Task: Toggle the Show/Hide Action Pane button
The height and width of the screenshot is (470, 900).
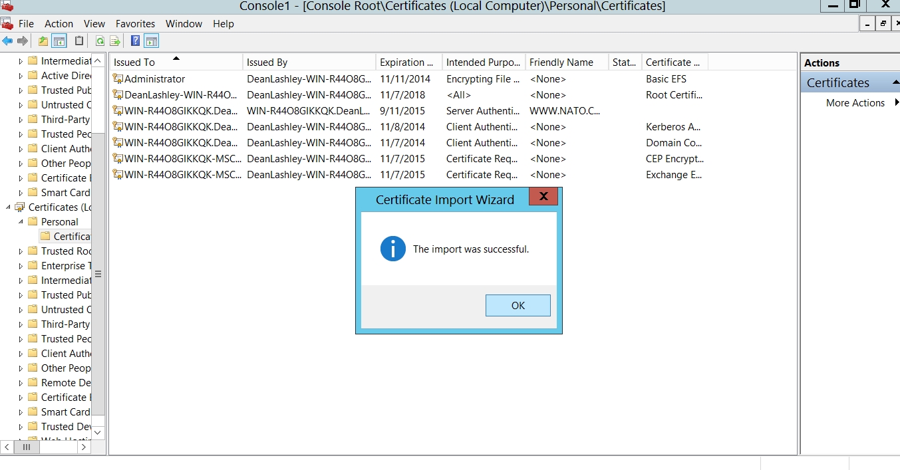Action: coord(151,41)
